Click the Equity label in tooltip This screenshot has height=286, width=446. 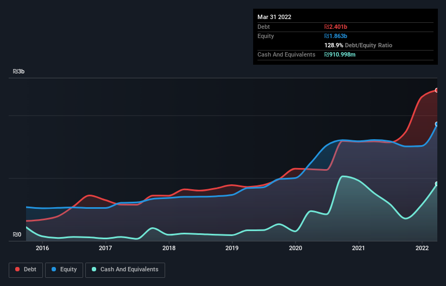point(266,36)
